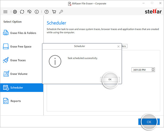Image resolution: width=164 pixels, height=131 pixels.
Task: Click the broom icon for Erase Traces
Action: pyautogui.click(x=6, y=60)
